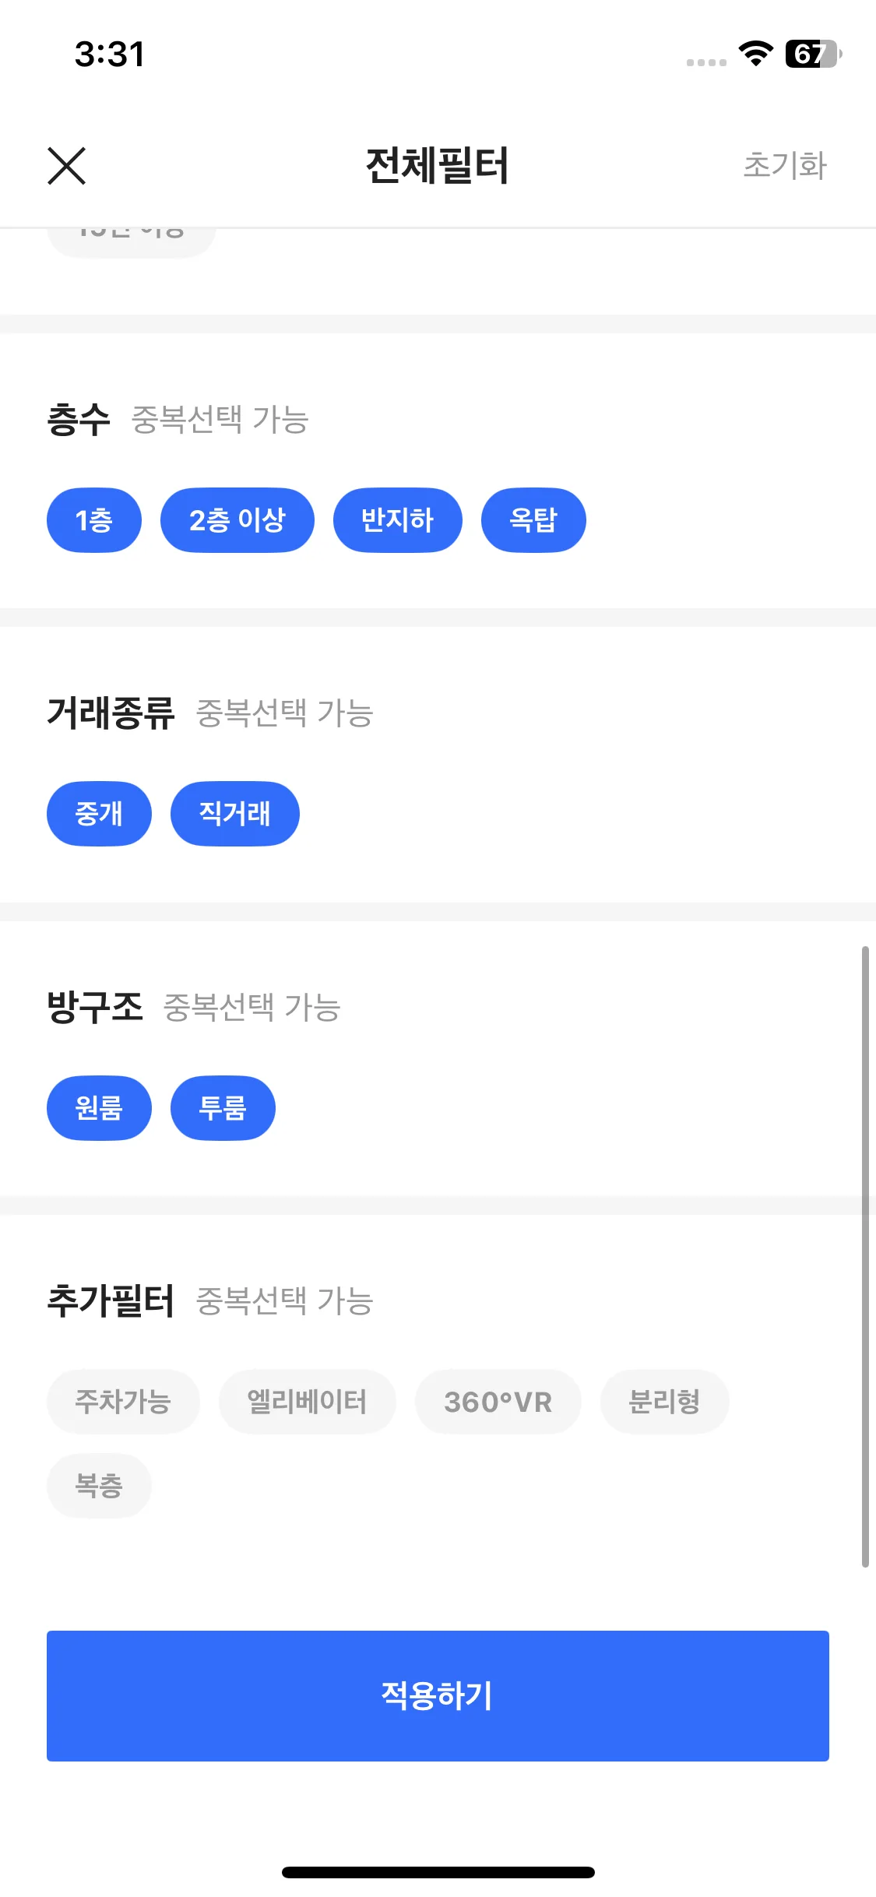Tap the 초기화 reset link
The width and height of the screenshot is (876, 1897).
click(784, 166)
